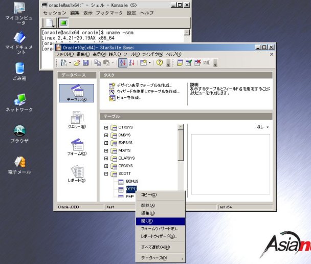Image resolution: width=311 pixels, height=264 pixels.
Task: Open dropdown arrow next to Form icon
Action: point(150,63)
